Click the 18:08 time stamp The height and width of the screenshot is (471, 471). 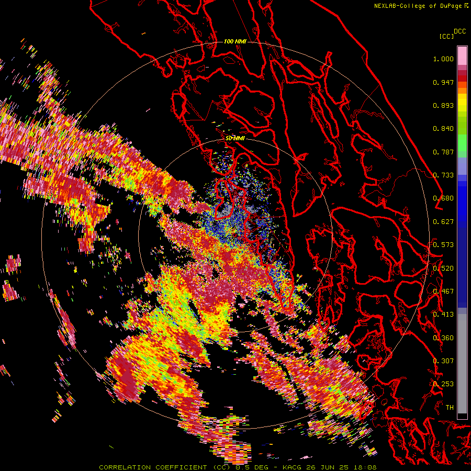click(365, 467)
